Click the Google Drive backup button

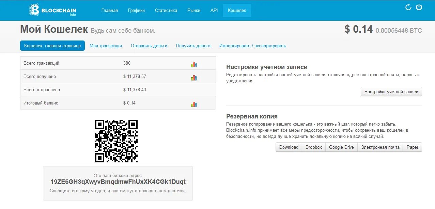[x=341, y=147]
